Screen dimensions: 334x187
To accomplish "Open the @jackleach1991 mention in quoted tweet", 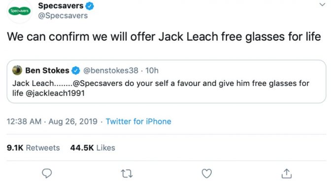I will coord(55,93).
